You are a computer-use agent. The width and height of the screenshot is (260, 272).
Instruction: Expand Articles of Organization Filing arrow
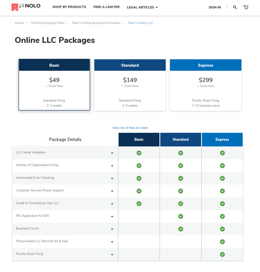(x=112, y=166)
